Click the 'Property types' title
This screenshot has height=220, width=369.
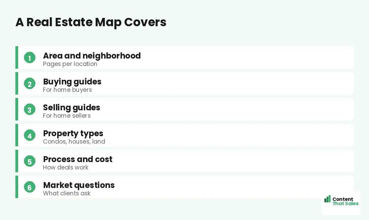(x=73, y=133)
